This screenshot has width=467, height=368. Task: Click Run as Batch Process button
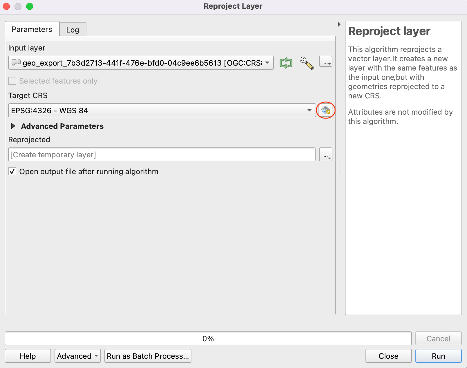(x=148, y=356)
